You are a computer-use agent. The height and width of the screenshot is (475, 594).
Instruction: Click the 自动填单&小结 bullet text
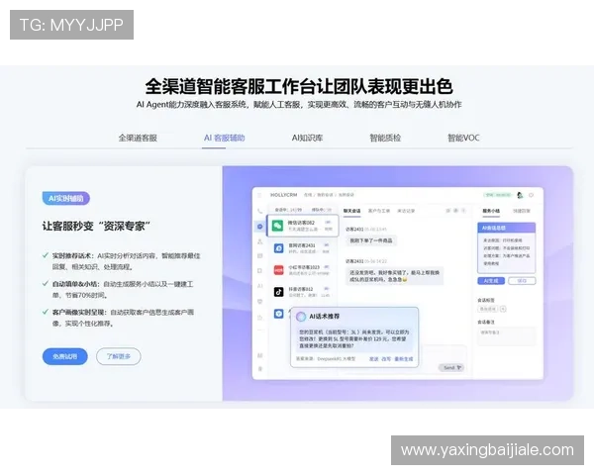tap(123, 289)
